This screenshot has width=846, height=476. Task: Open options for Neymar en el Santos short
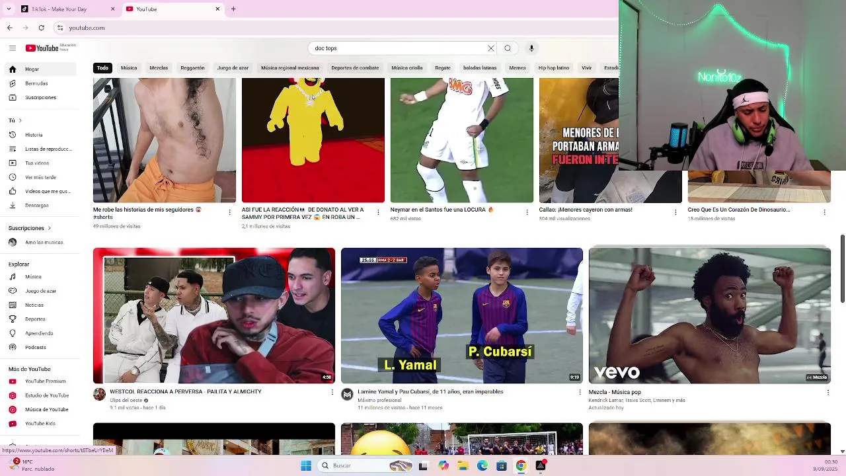coord(527,212)
